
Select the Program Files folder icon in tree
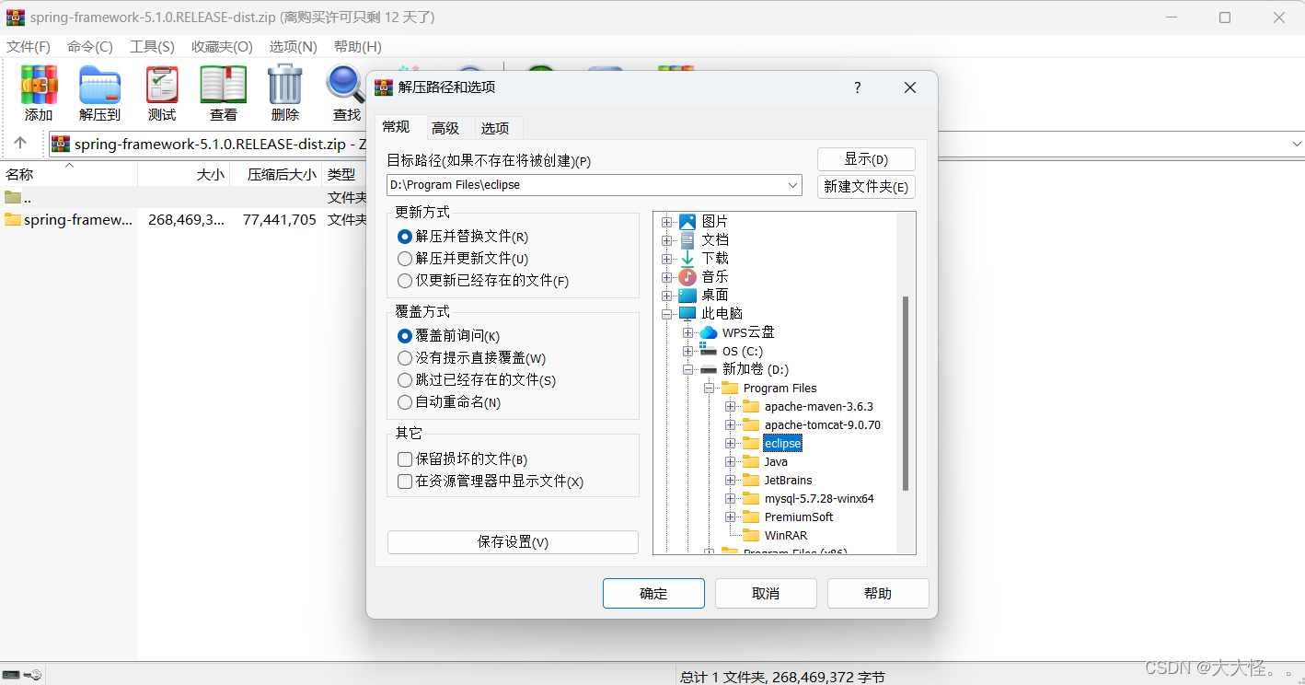pos(730,388)
